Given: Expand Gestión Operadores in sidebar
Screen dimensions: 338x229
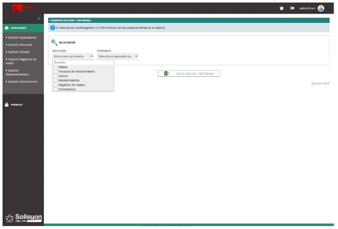Looking at the screenshot, I should 22,38.
